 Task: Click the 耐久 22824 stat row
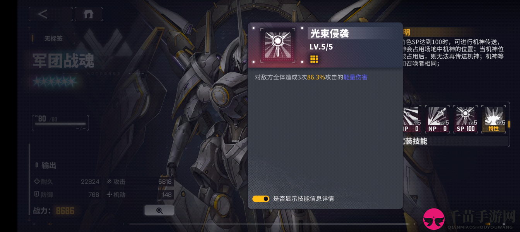coord(67,182)
